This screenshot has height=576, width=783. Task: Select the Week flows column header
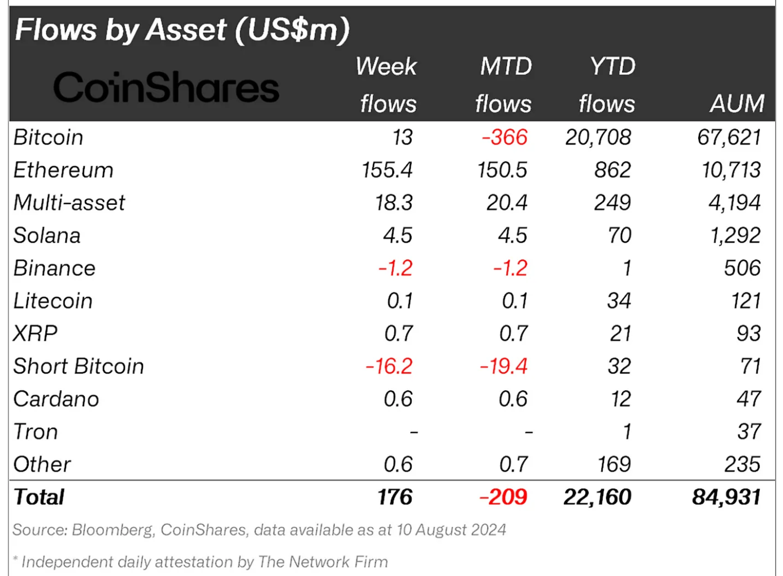coord(388,85)
